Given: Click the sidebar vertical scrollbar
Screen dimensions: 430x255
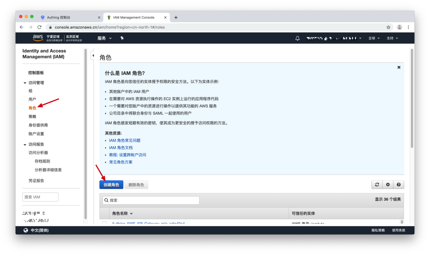Looking at the screenshot, I should [x=86, y=134].
